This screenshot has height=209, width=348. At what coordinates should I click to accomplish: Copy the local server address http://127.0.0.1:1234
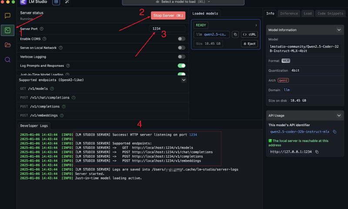[317, 152]
